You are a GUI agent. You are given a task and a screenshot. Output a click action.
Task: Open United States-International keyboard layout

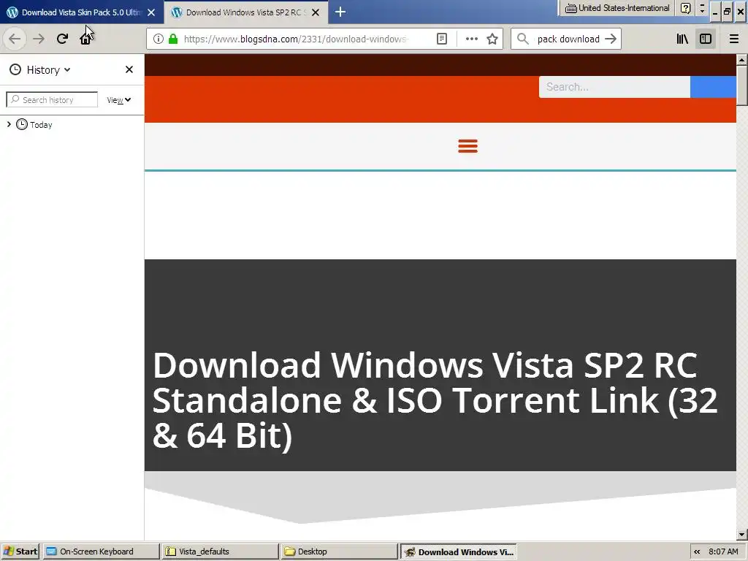coord(617,8)
